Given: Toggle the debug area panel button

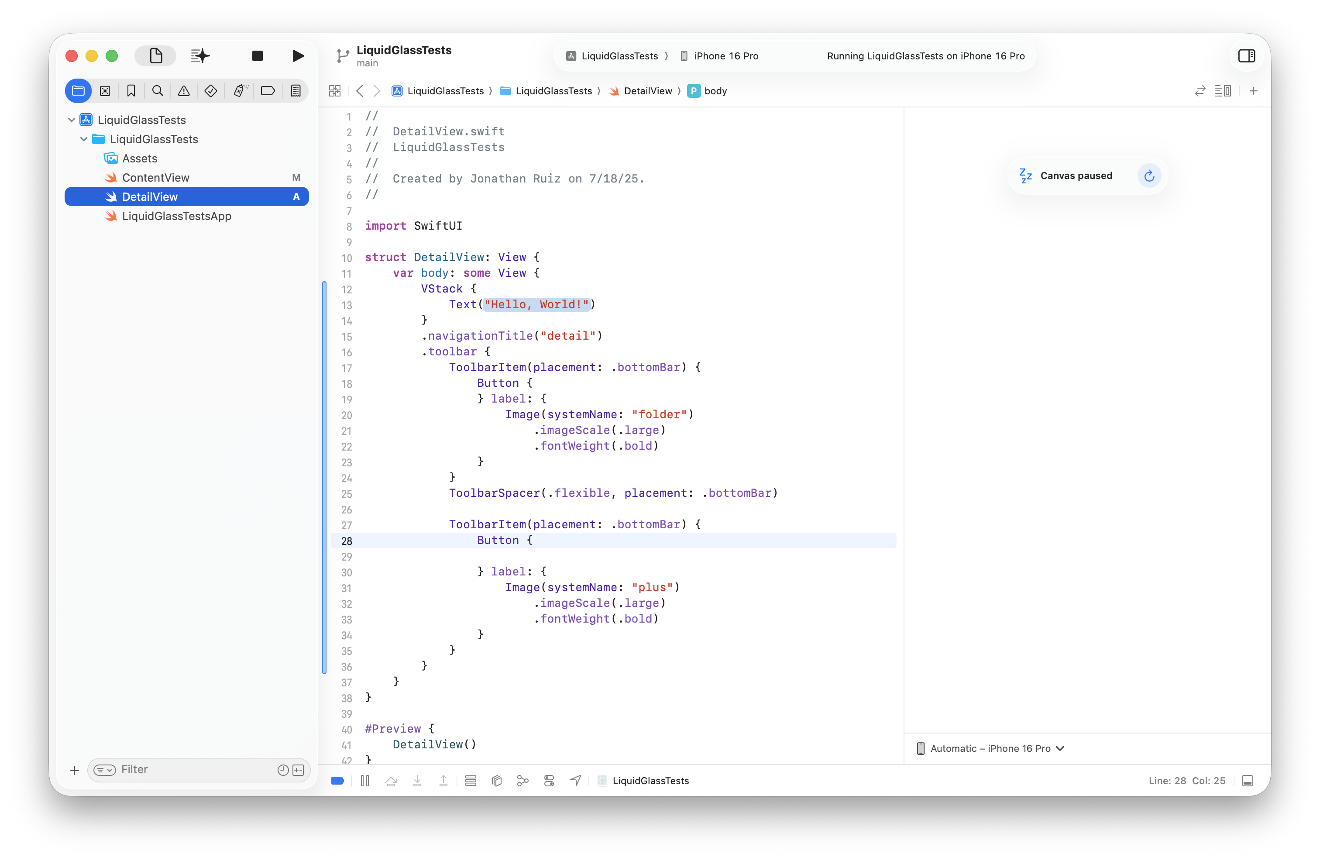Looking at the screenshot, I should [1248, 781].
